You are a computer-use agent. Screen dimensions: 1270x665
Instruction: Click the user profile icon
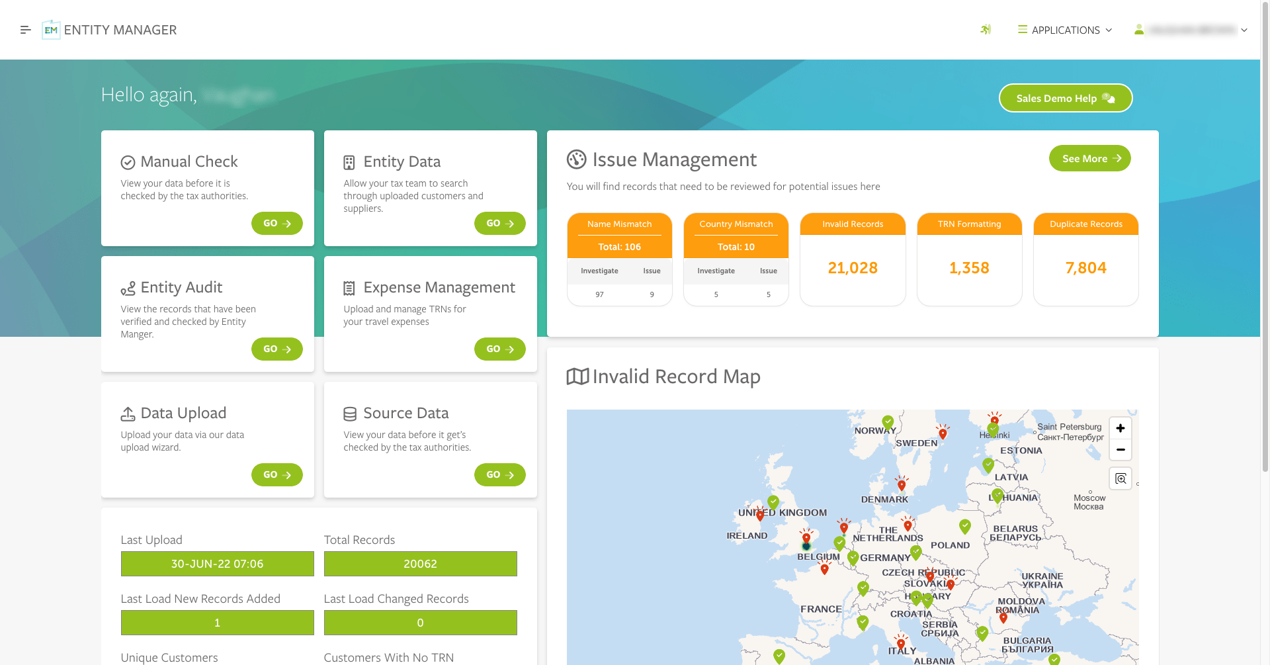tap(1139, 30)
